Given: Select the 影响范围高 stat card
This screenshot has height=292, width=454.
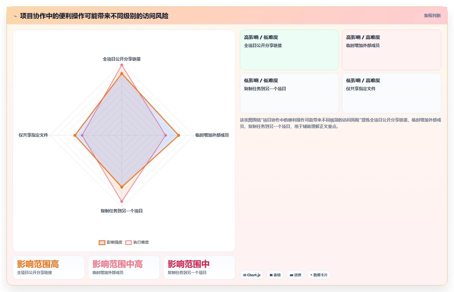Looking at the screenshot, I should [x=49, y=268].
